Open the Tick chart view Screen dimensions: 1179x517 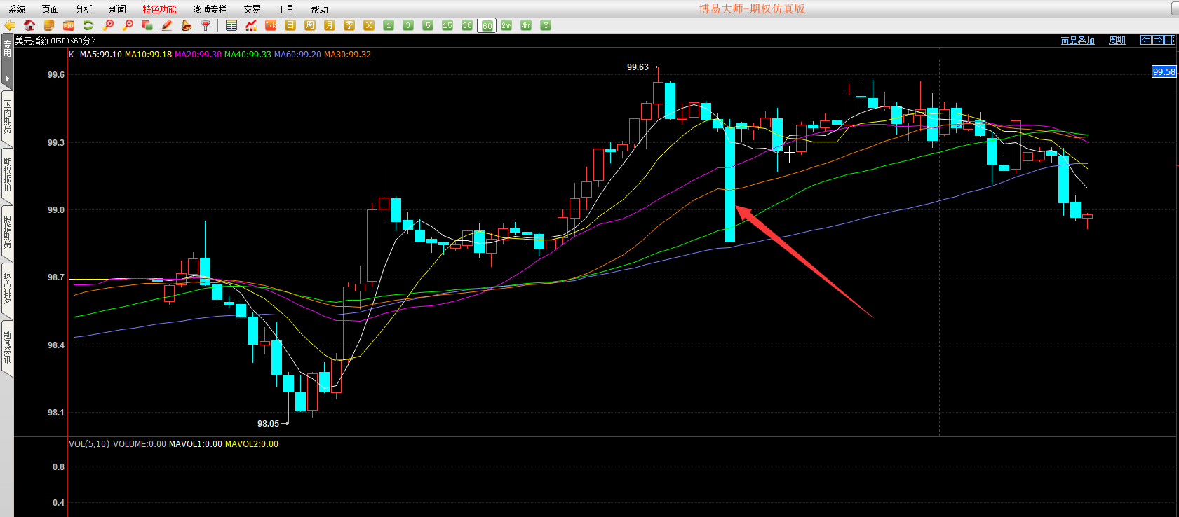(x=271, y=25)
